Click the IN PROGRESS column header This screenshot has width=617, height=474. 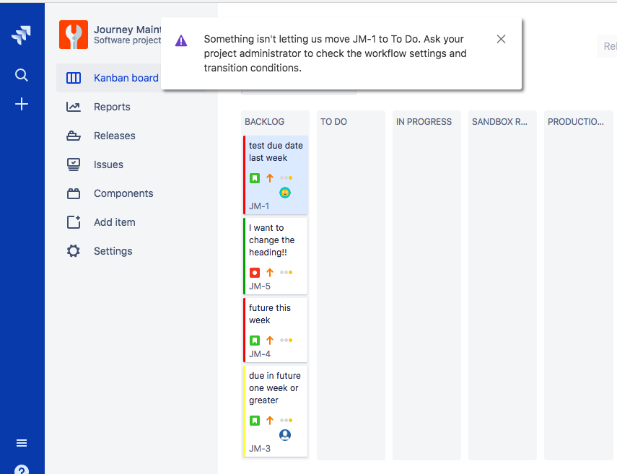coord(424,122)
